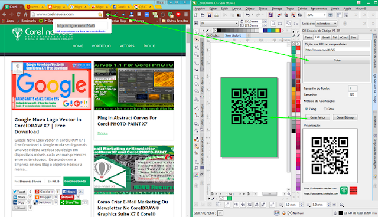Open the Bitmaps menu
The height and width of the screenshot is (217, 378).
(277, 9)
